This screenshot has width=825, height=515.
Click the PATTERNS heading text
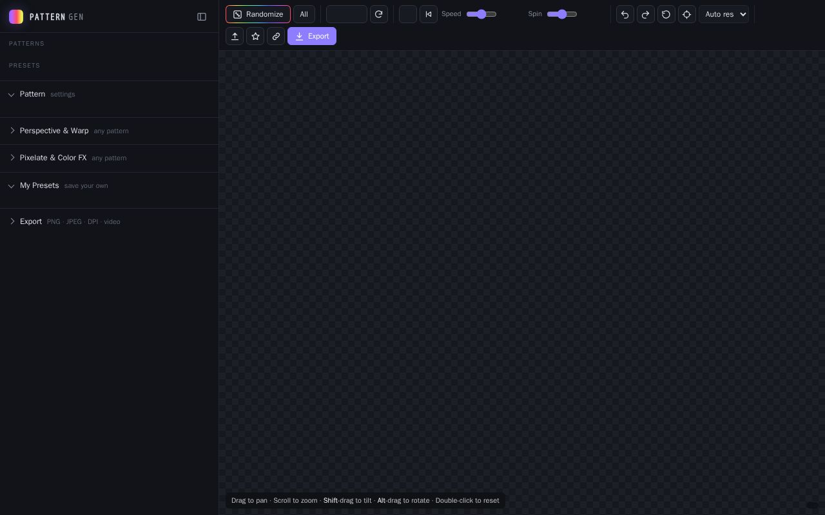click(x=26, y=44)
